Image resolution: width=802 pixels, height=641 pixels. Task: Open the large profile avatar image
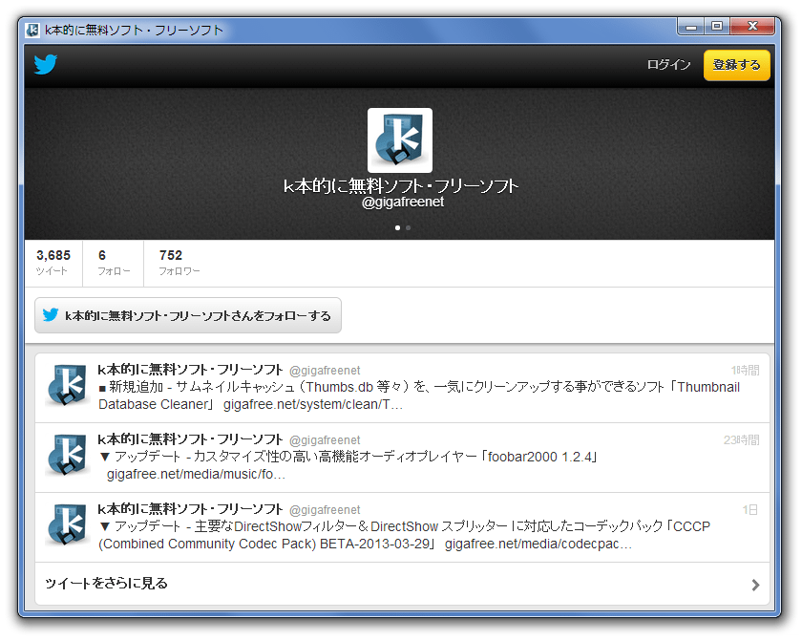coord(400,140)
